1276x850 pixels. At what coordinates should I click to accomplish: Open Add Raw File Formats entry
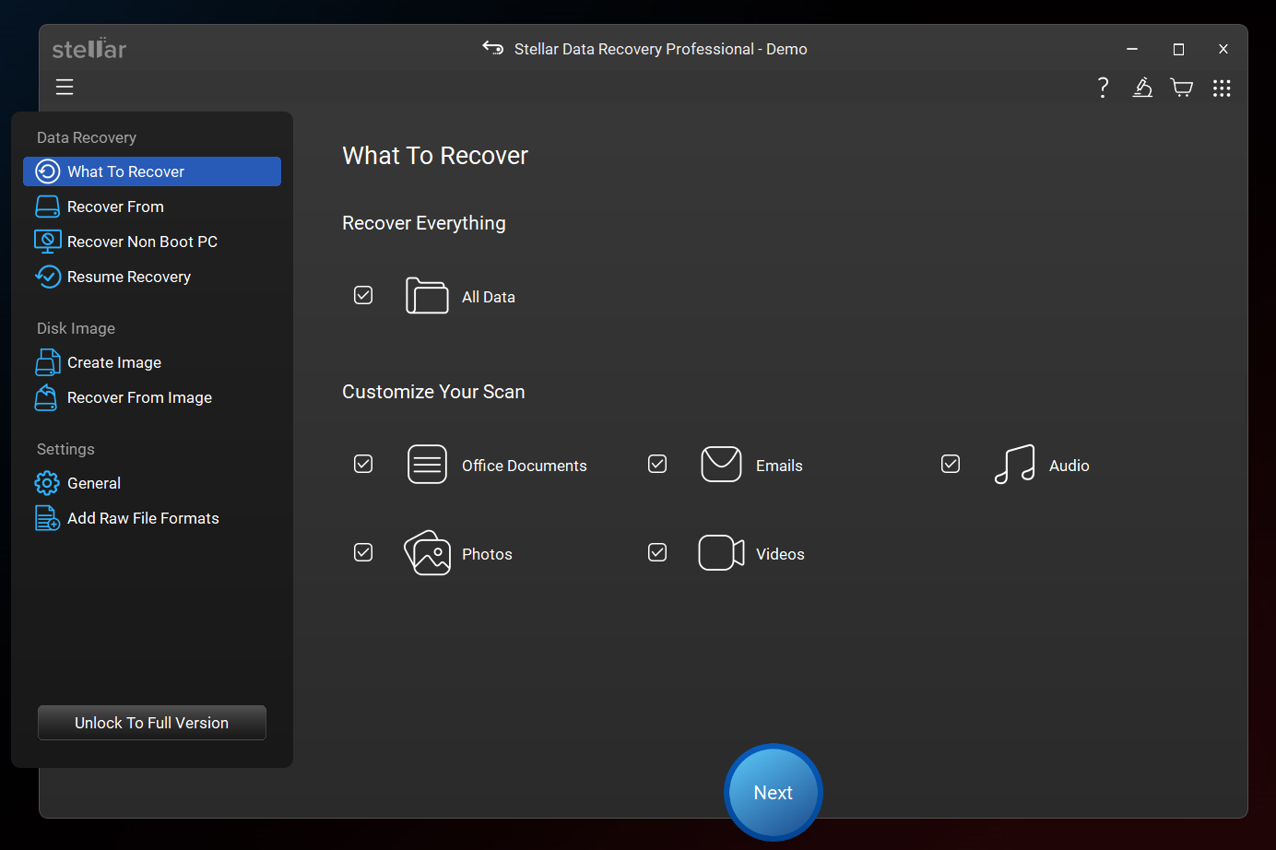point(152,518)
